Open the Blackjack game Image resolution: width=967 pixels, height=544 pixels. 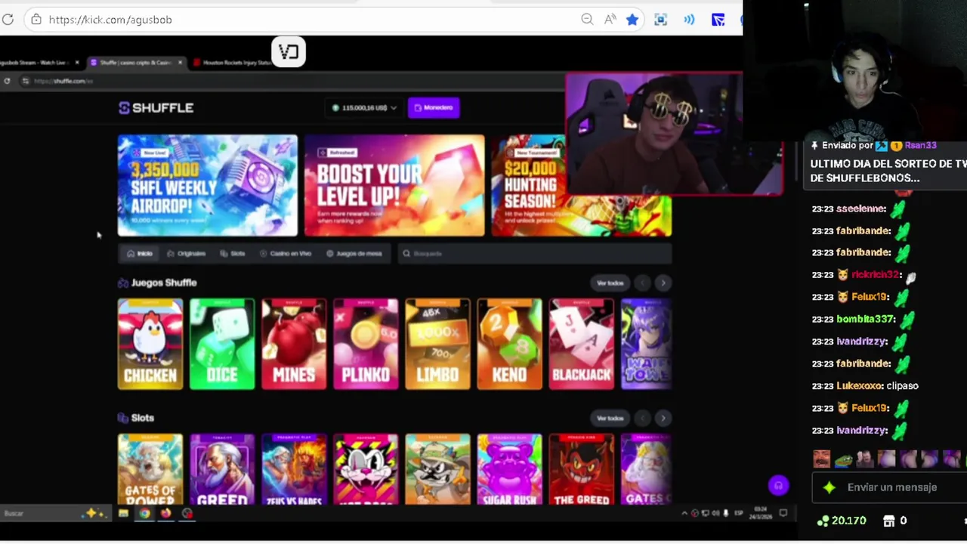tap(582, 345)
